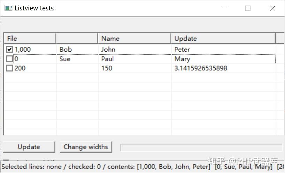Image resolution: width=285 pixels, height=173 pixels.
Task: Click the Change widths button
Action: point(86,147)
